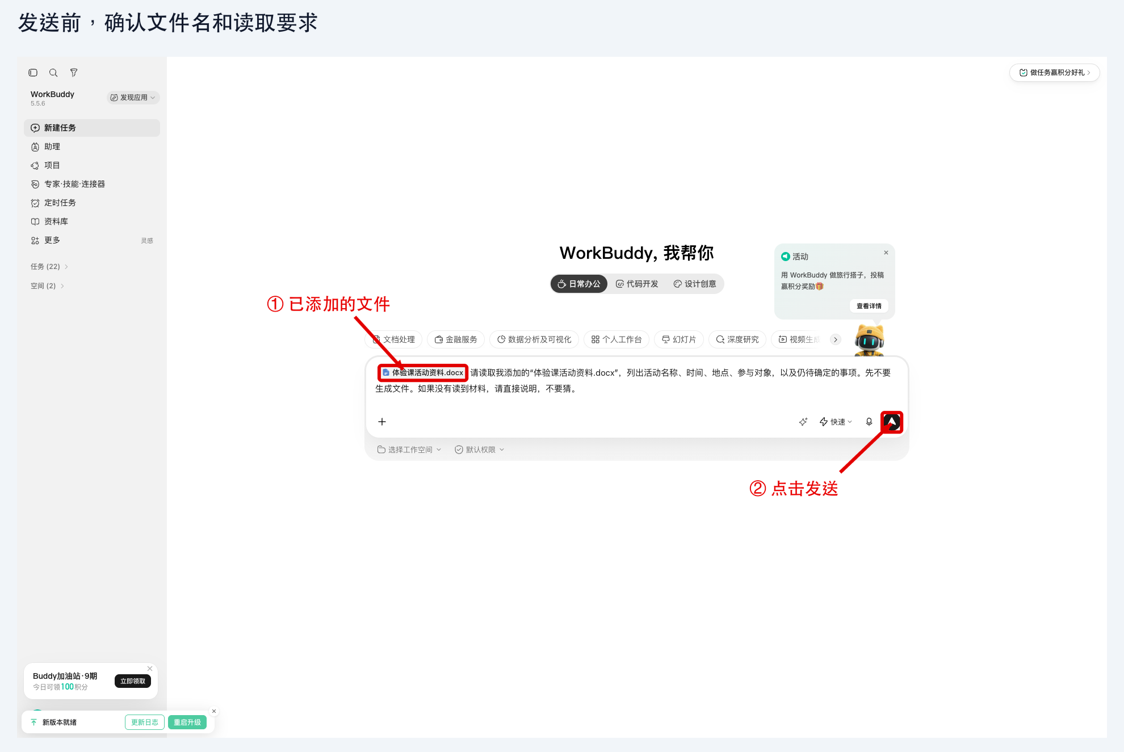Open 定时任务 in the sidebar
This screenshot has width=1124, height=752.
pyautogui.click(x=92, y=203)
